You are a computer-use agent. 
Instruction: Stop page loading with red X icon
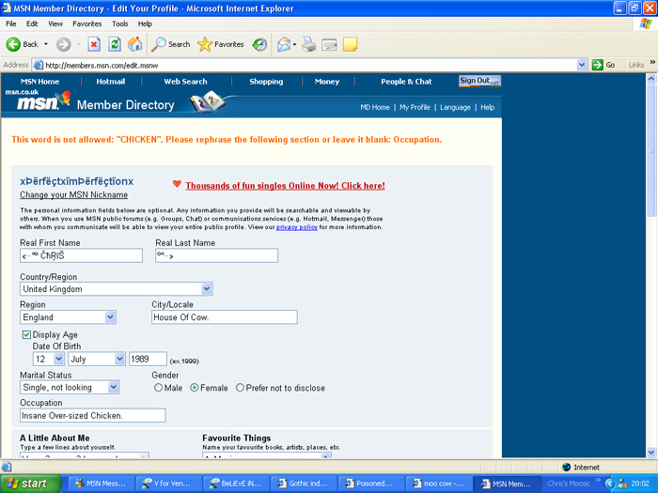point(94,44)
